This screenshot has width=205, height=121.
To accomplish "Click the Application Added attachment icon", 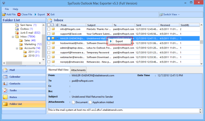I will (x=90, y=102).
